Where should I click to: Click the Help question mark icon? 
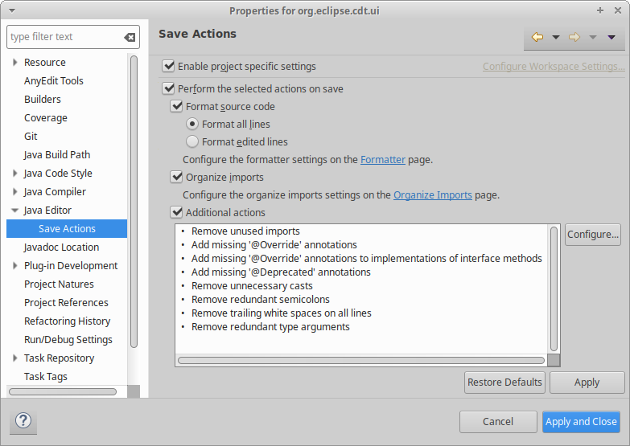[23, 421]
